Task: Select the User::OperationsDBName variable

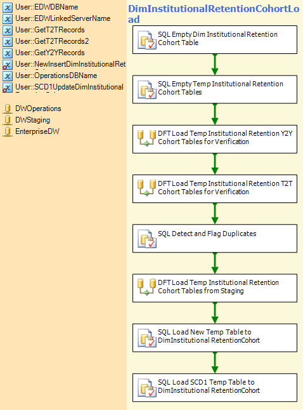Action: (x=56, y=76)
